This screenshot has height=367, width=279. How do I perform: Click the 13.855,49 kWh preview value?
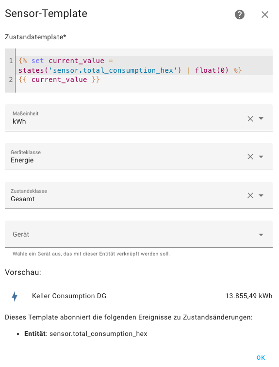tap(249, 296)
